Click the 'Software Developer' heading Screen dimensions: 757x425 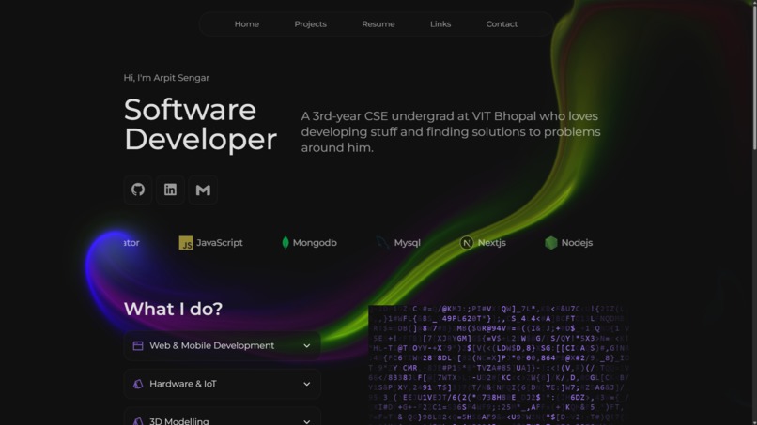click(x=200, y=125)
